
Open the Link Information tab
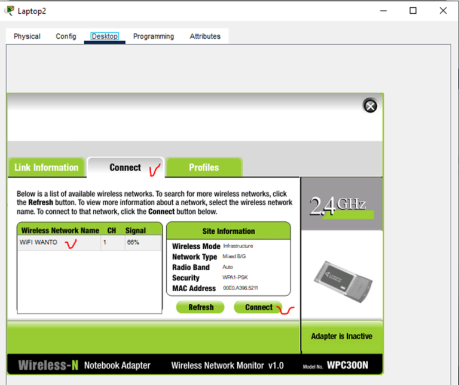(x=47, y=167)
